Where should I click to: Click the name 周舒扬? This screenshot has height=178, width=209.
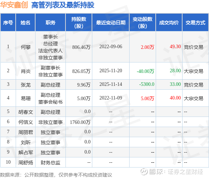coord(25,163)
